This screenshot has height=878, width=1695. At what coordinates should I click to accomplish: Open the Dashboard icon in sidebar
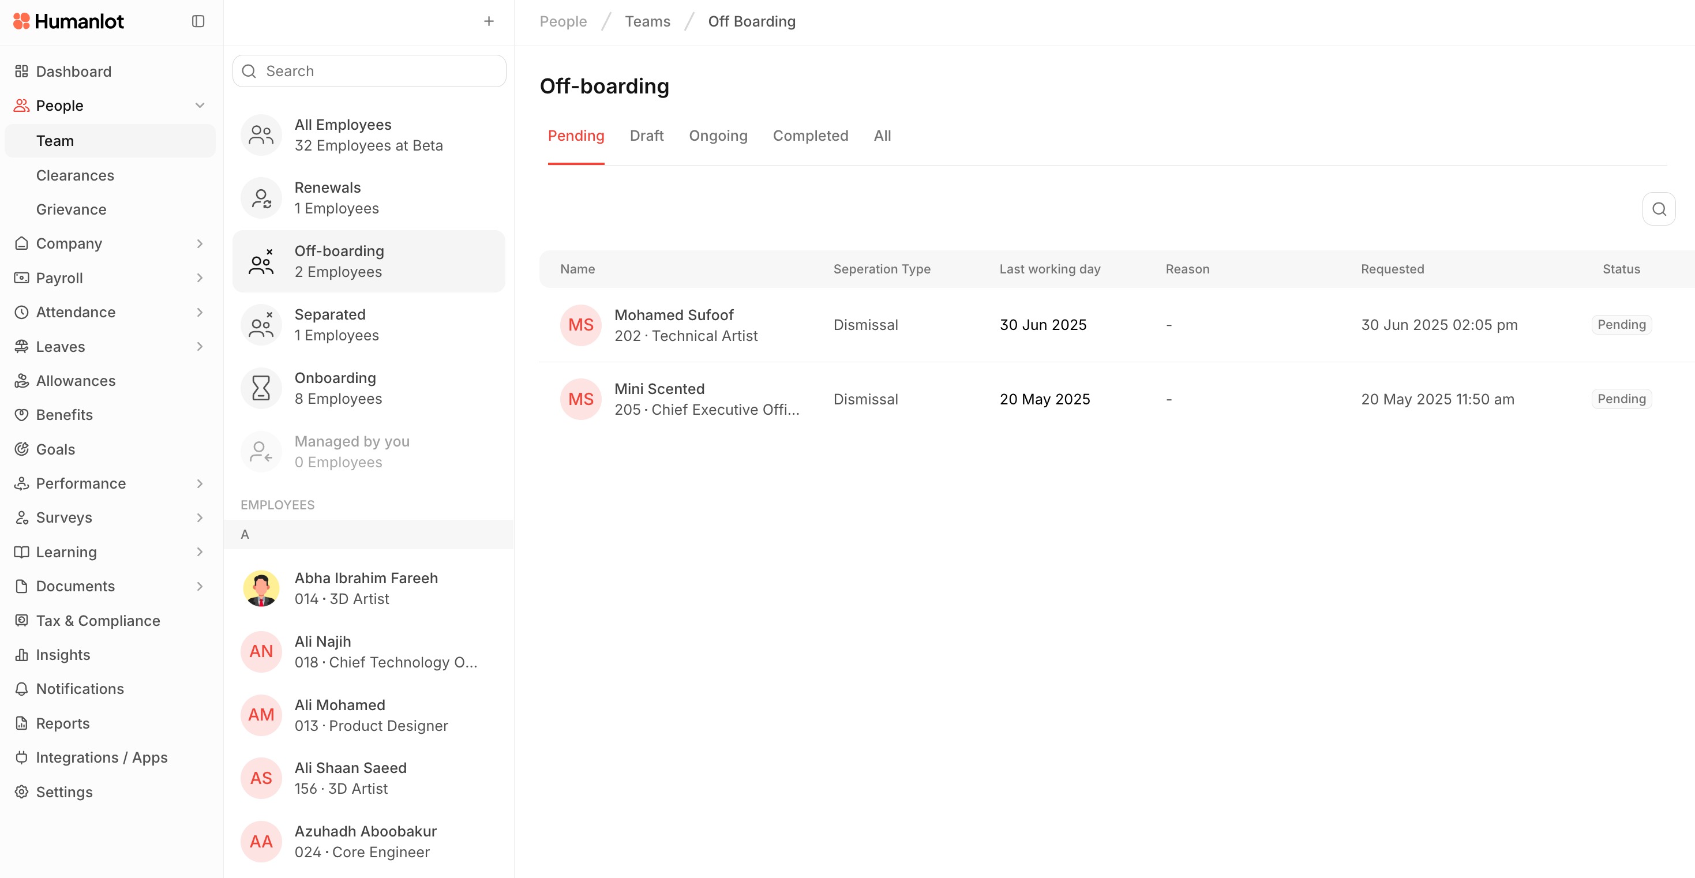click(x=22, y=71)
